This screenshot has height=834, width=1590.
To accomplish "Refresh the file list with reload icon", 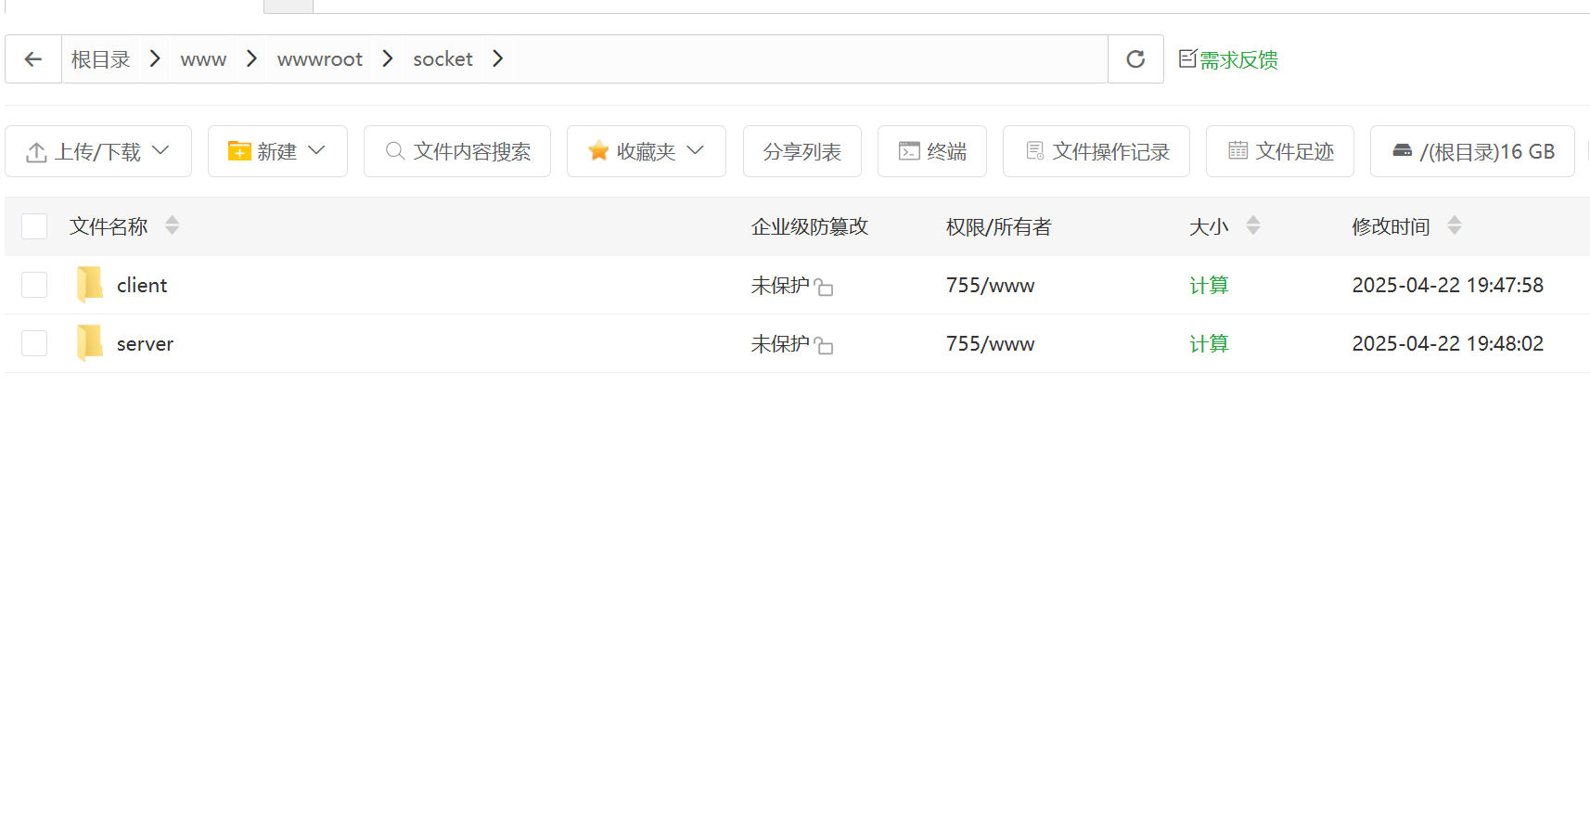I will tap(1135, 59).
